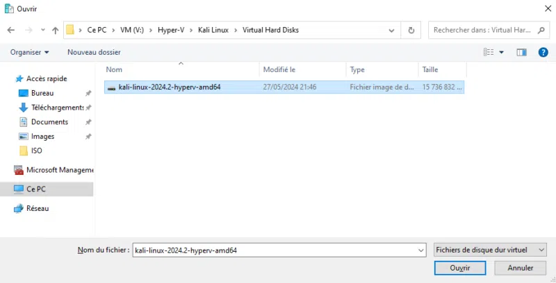
Task: Click the Annuler button
Action: (x=520, y=268)
